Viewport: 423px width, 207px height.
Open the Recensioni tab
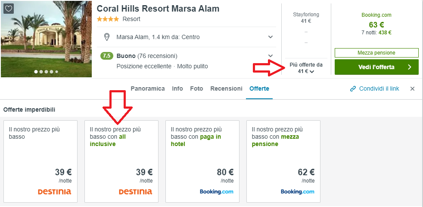click(226, 88)
